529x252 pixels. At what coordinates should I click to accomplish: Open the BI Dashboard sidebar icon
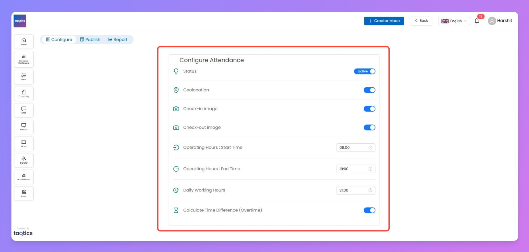(x=24, y=177)
